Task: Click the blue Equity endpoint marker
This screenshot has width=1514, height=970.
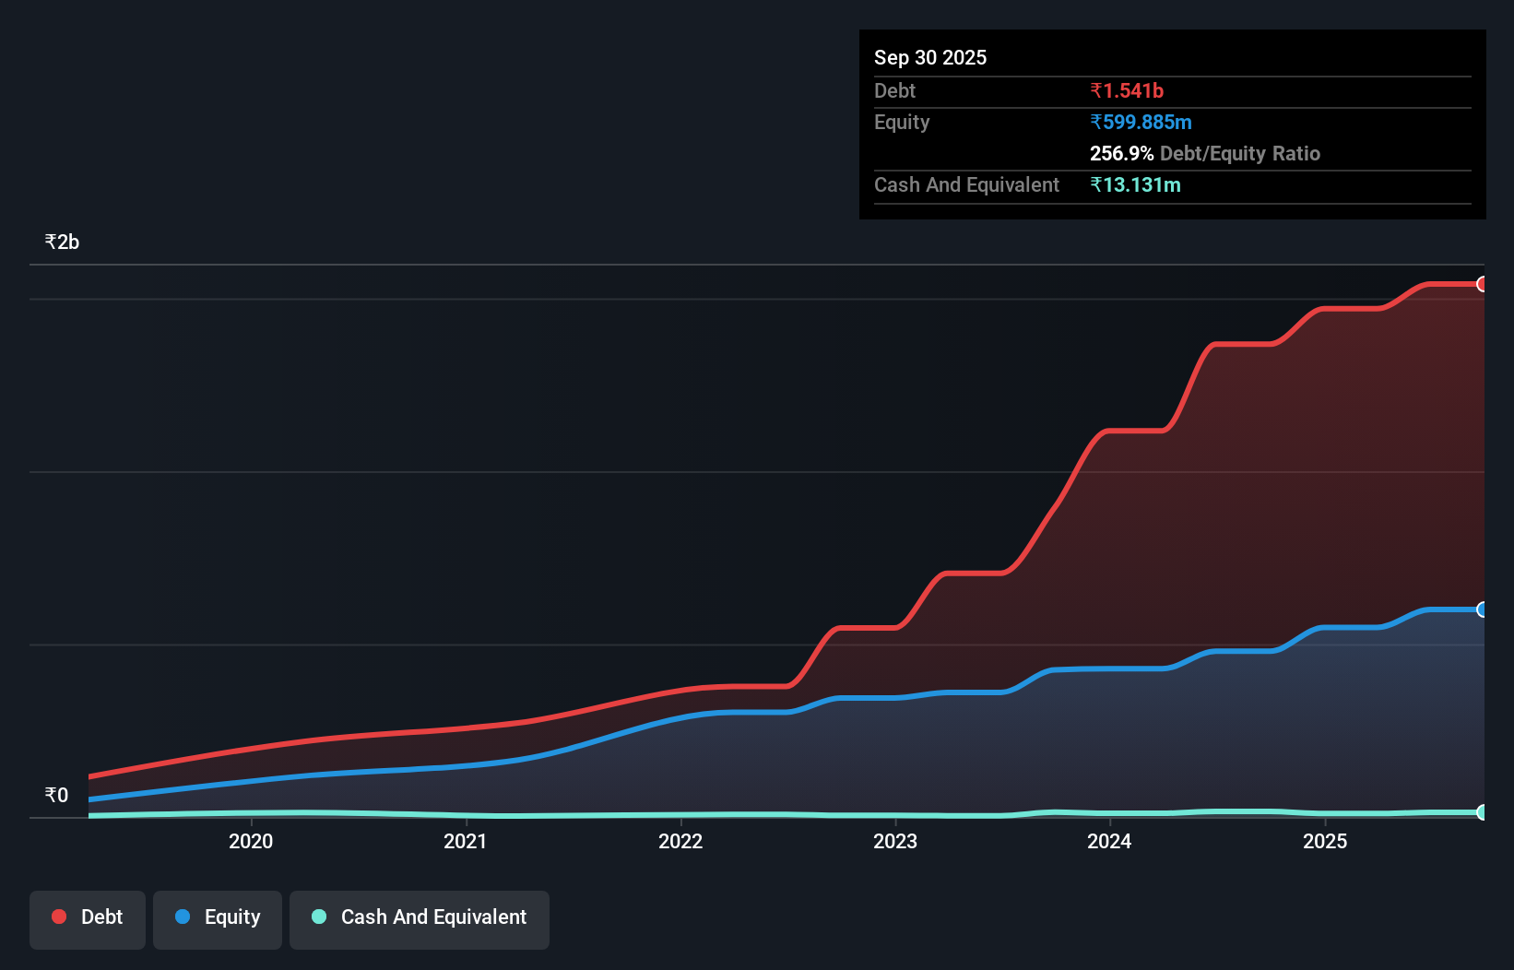Action: point(1482,609)
